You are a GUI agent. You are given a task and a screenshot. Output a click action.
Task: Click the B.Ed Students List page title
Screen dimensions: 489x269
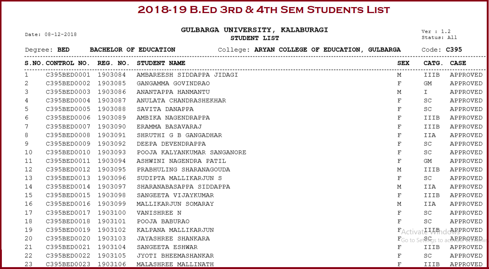(x=264, y=10)
